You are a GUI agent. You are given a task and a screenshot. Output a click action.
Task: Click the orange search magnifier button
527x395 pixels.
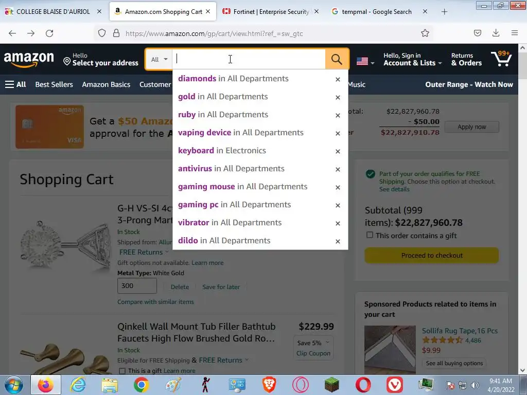337,60
